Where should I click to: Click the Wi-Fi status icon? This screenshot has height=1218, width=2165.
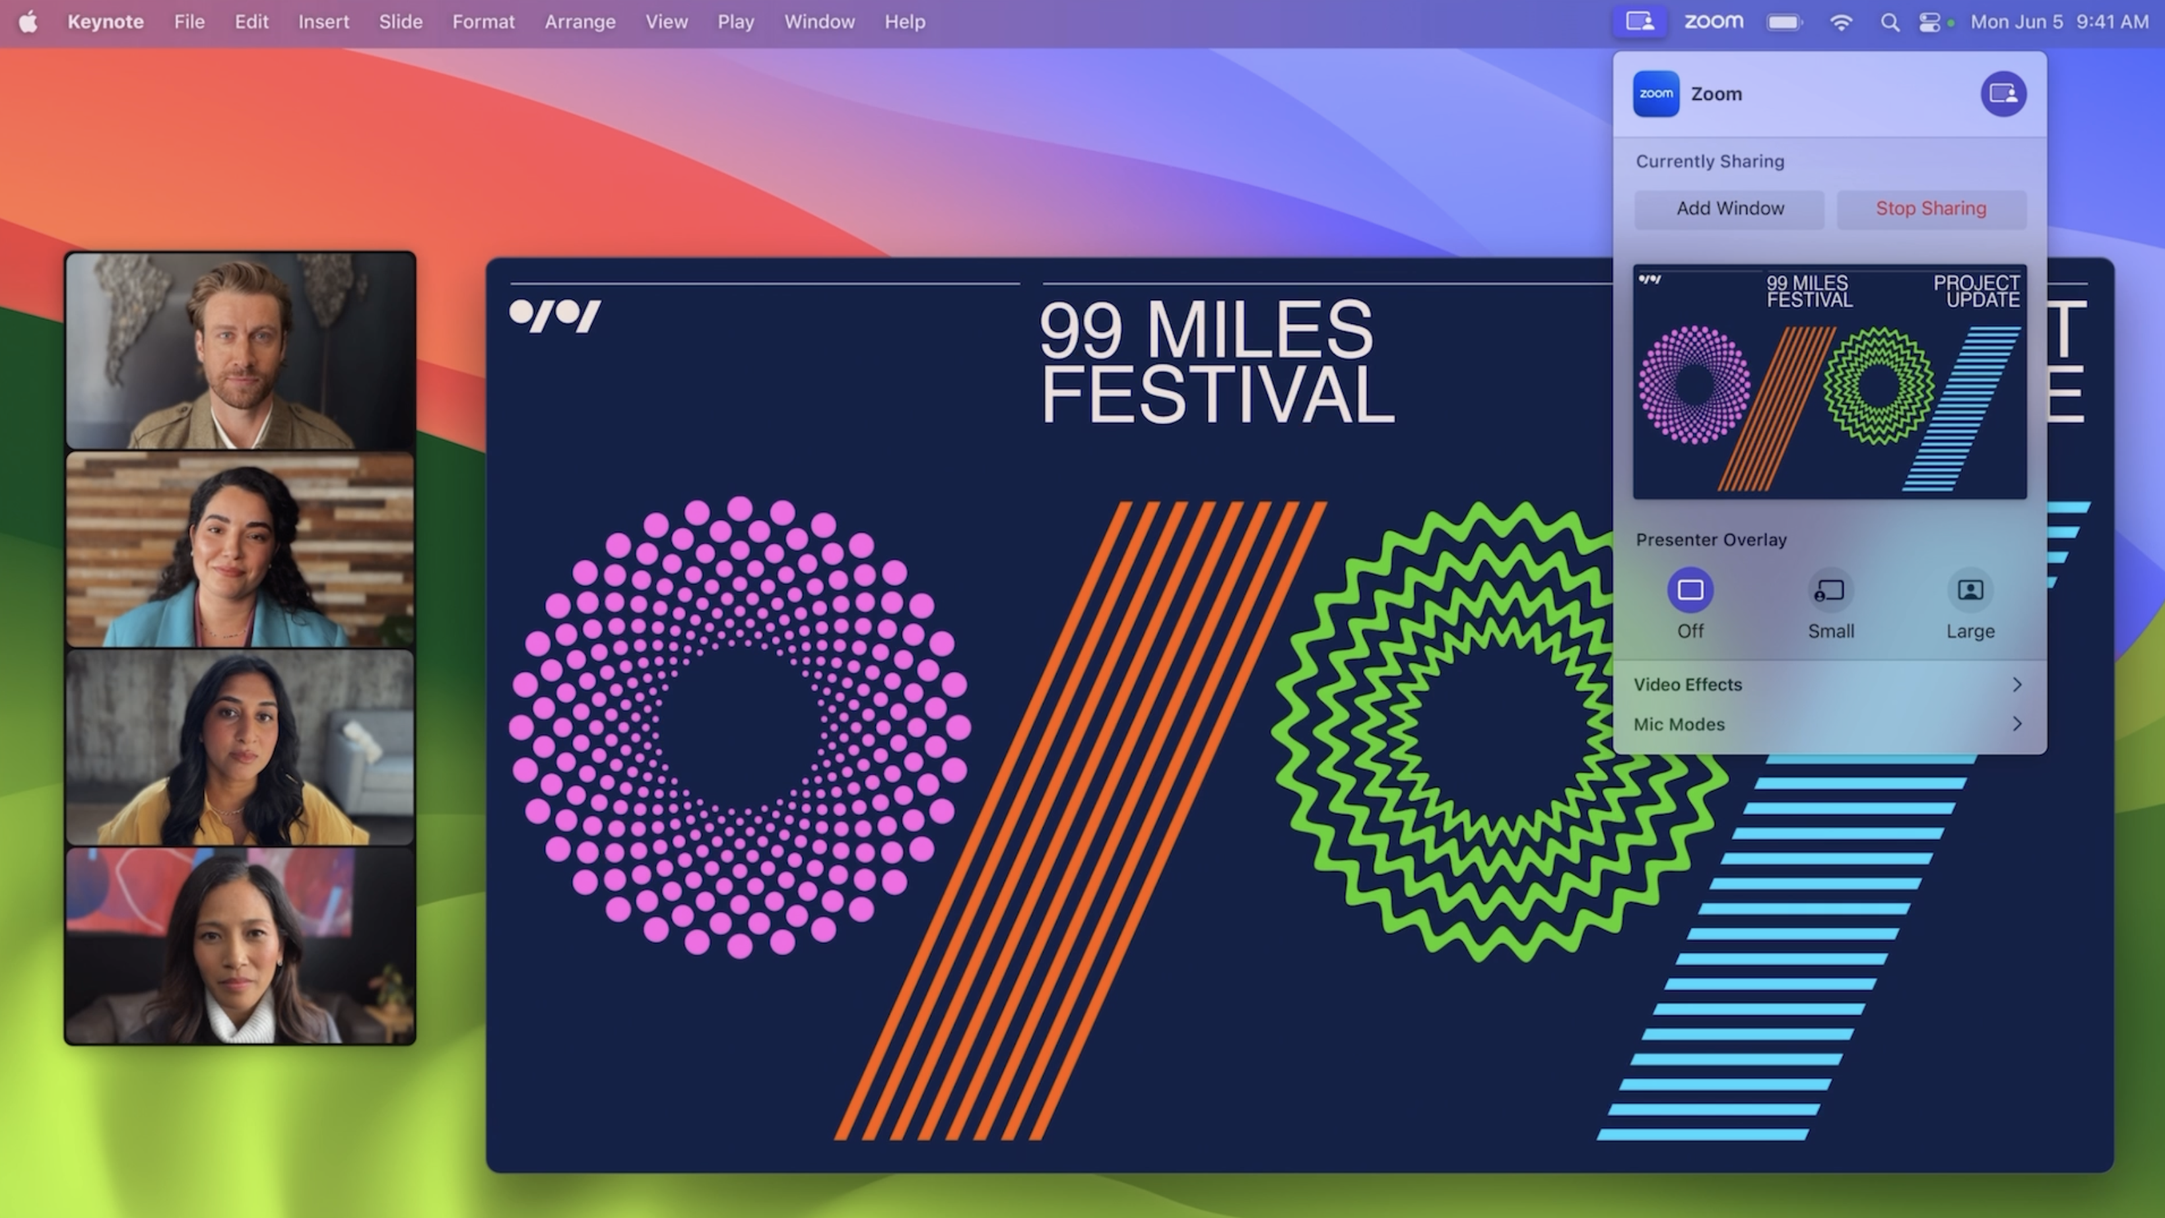1841,22
